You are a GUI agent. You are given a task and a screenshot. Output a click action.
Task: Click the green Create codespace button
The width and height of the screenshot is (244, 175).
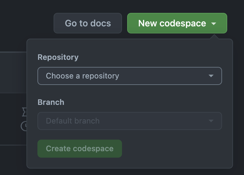(80, 149)
